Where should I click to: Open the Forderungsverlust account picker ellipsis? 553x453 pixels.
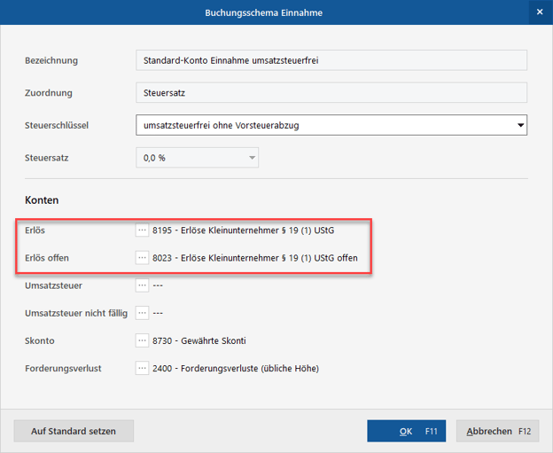pyautogui.click(x=142, y=368)
